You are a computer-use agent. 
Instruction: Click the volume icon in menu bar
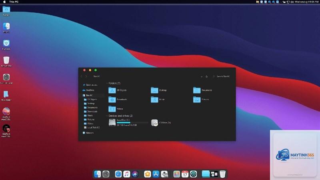pyautogui.click(x=292, y=2)
